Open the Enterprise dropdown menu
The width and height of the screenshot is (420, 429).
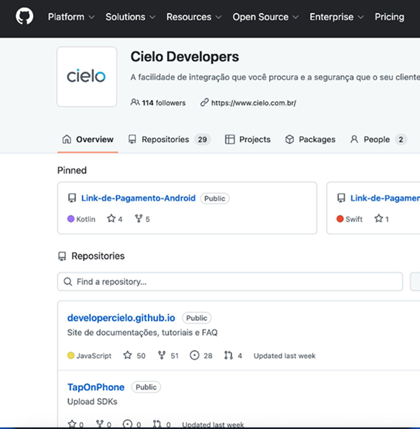click(x=336, y=17)
